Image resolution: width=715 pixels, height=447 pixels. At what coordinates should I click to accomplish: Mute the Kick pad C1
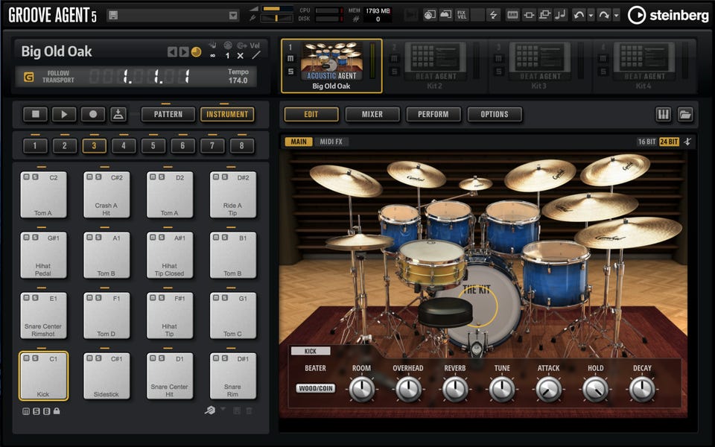[25, 358]
